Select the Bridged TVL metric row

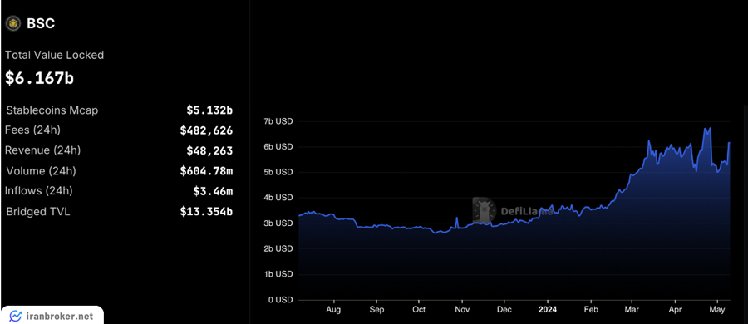119,212
